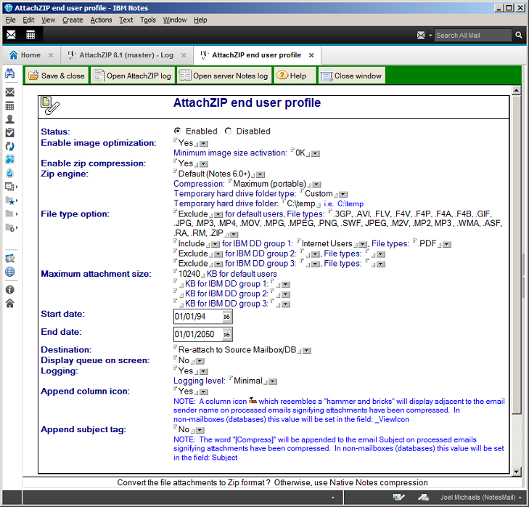Open the Destination dropdown list
Image resolution: width=529 pixels, height=507 pixels.
(307, 351)
